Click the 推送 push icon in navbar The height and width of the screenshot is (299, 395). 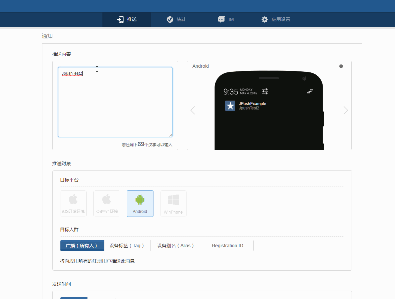coord(120,19)
